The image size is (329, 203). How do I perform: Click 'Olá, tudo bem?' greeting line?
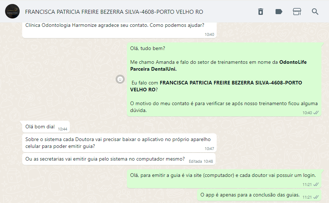click(x=148, y=48)
